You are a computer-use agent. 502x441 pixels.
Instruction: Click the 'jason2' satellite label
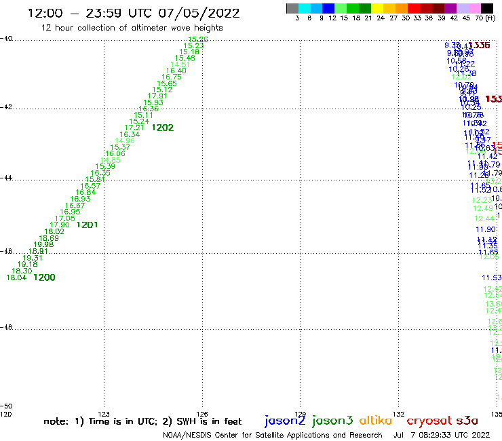(285, 421)
